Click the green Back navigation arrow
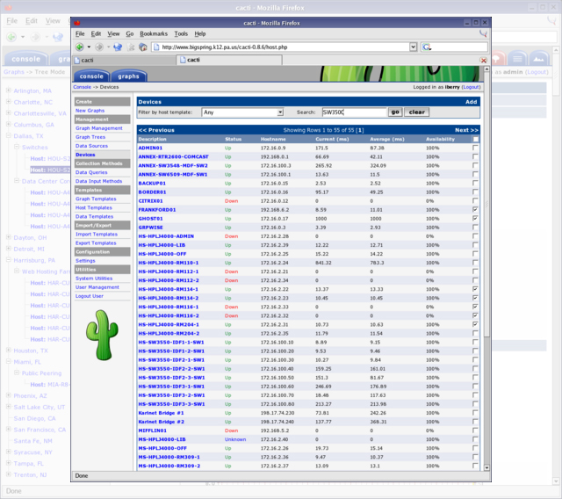This screenshot has width=562, height=499. pyautogui.click(x=80, y=47)
